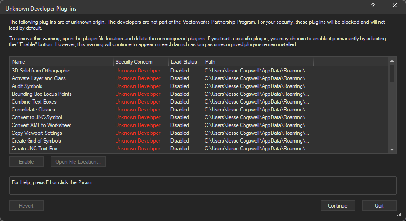
Task: Pick the Consolidate Classes entry
Action: [x=33, y=110]
